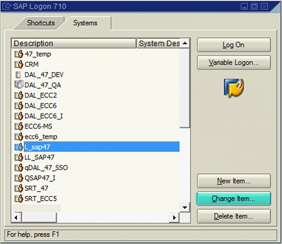Click the System Description column header

pos(158,43)
